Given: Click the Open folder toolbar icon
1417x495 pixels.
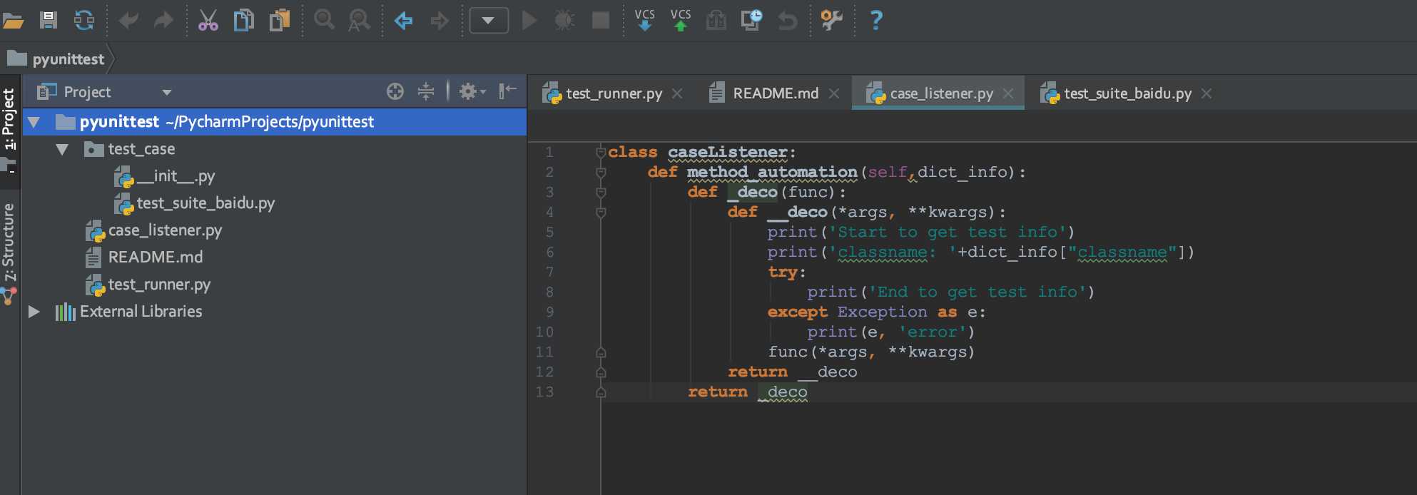Looking at the screenshot, I should tap(13, 20).
